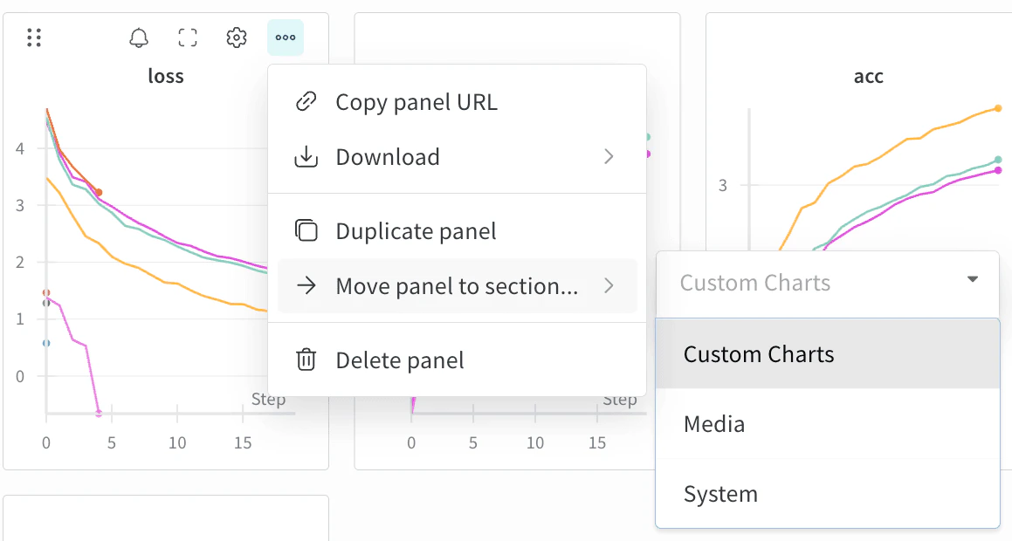Click the download icon in the menu

tap(305, 156)
